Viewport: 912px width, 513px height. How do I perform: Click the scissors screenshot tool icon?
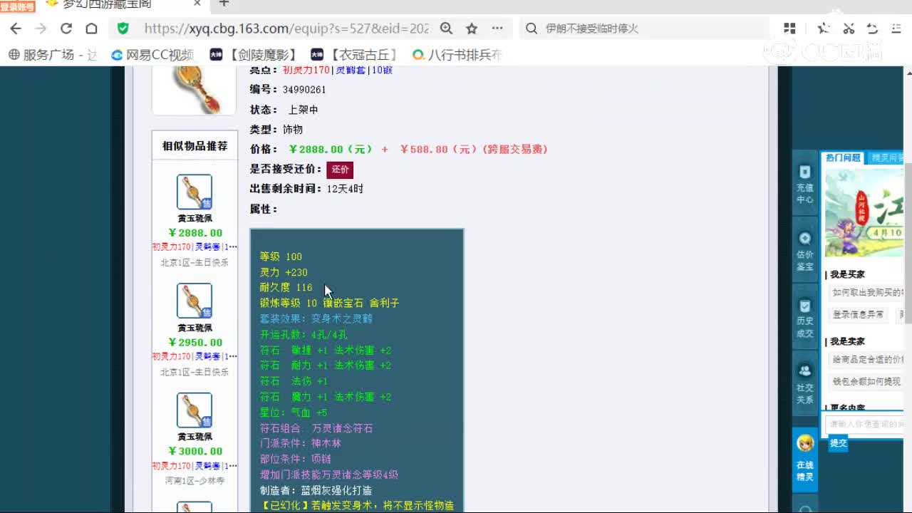click(x=849, y=28)
